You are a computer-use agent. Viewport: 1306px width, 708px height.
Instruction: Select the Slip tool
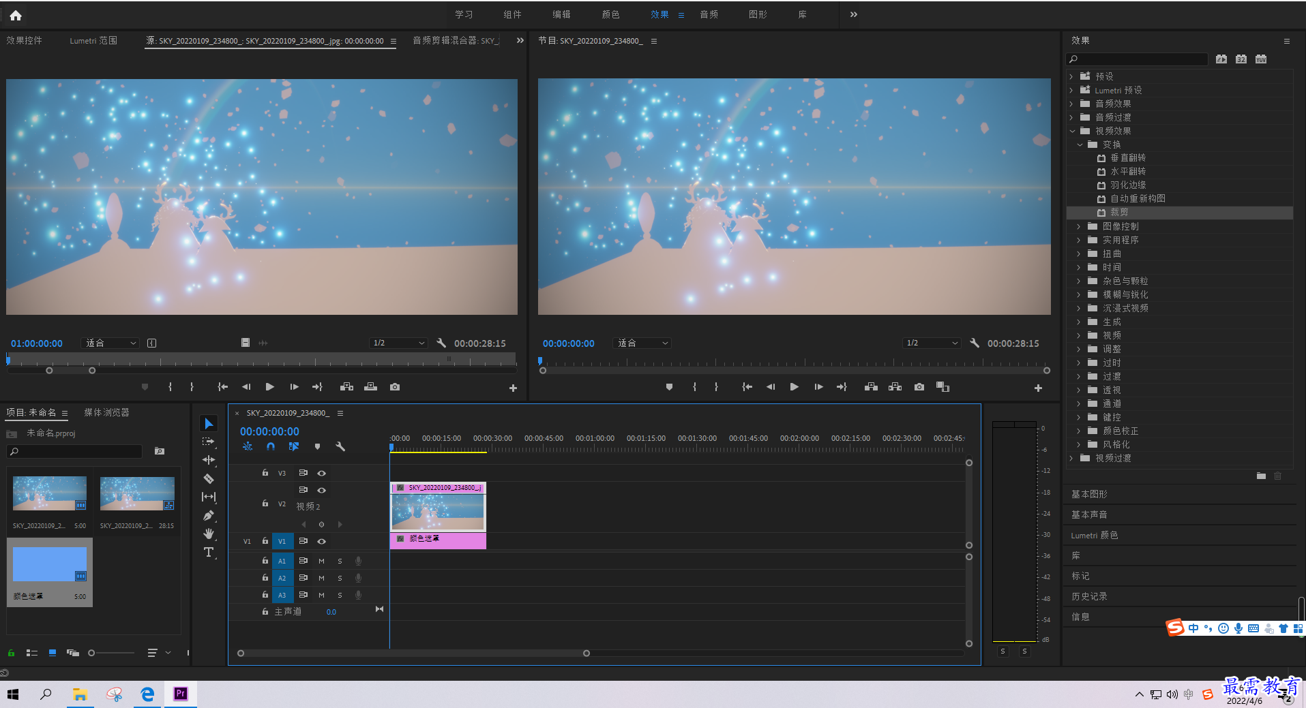coord(209,497)
